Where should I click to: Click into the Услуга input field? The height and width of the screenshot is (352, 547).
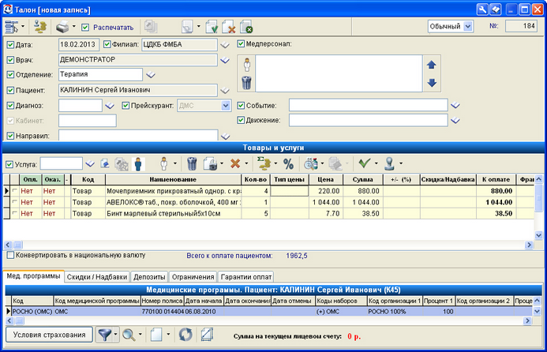(x=61, y=163)
